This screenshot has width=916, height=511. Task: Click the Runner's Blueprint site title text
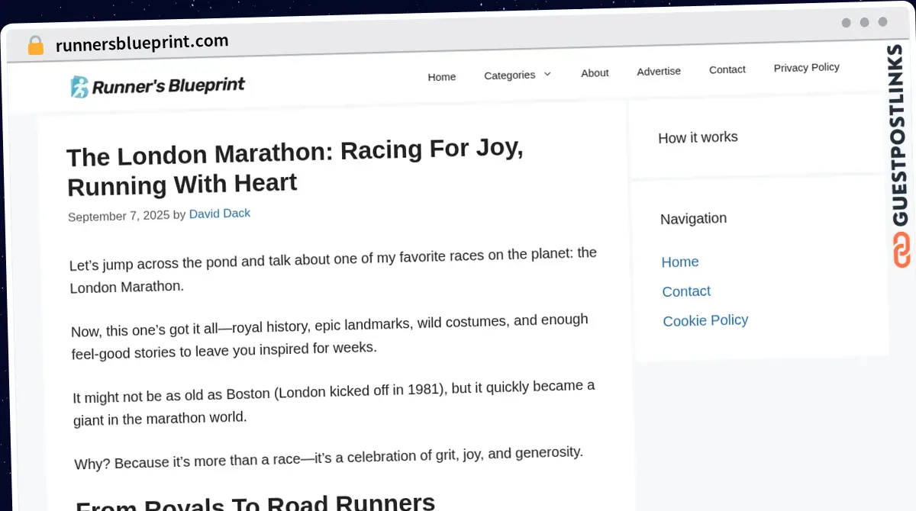(169, 85)
